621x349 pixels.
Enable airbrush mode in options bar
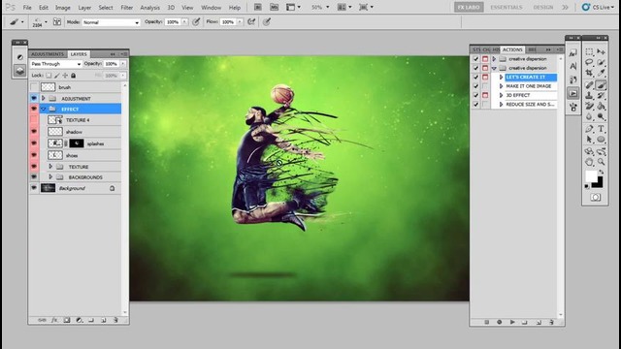(x=251, y=22)
